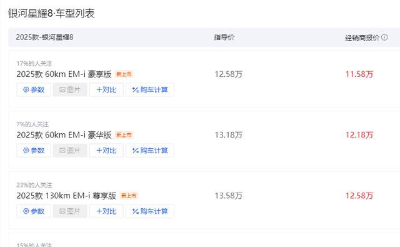Click 图片 button for 豪享版 model

click(70, 90)
